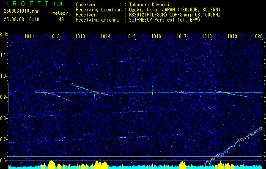The image size is (266, 169).
Task: Click the 1020 time marker
Action: coord(258,36)
